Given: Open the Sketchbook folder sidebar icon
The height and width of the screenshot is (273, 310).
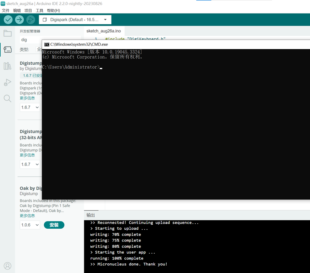Looking at the screenshot, I should click(x=8, y=33).
